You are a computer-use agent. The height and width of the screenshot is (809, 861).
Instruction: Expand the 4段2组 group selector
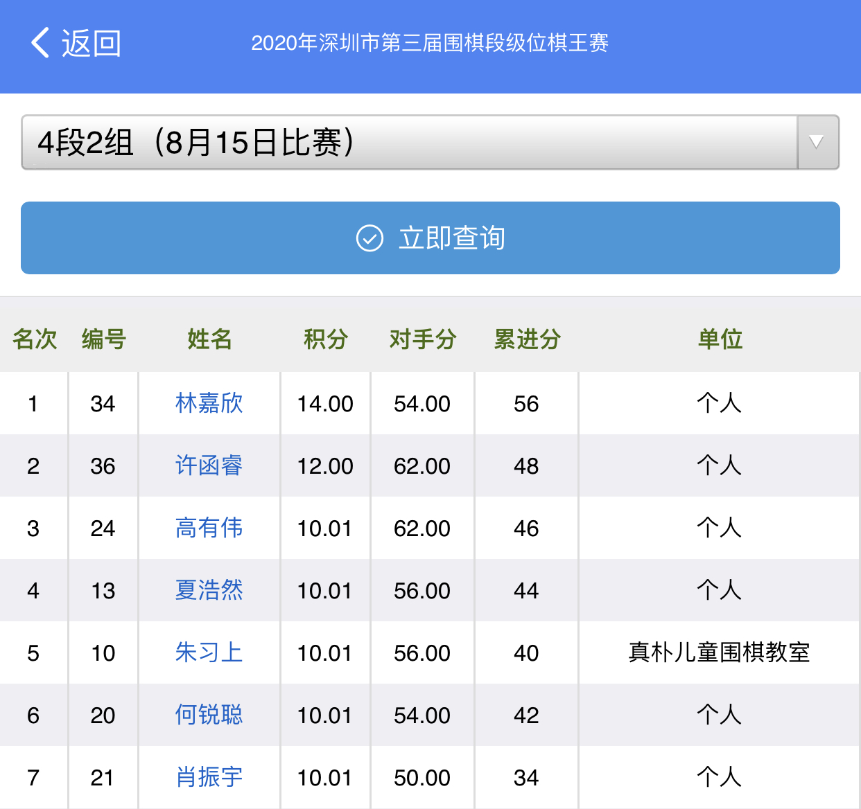click(x=409, y=143)
